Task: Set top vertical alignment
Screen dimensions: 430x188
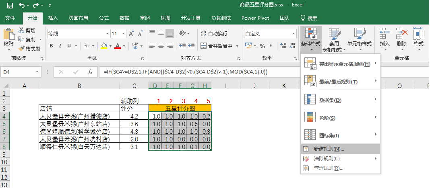Action: tap(152, 33)
